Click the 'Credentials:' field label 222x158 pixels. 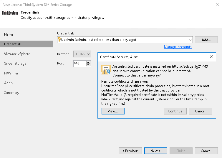[x=66, y=33]
